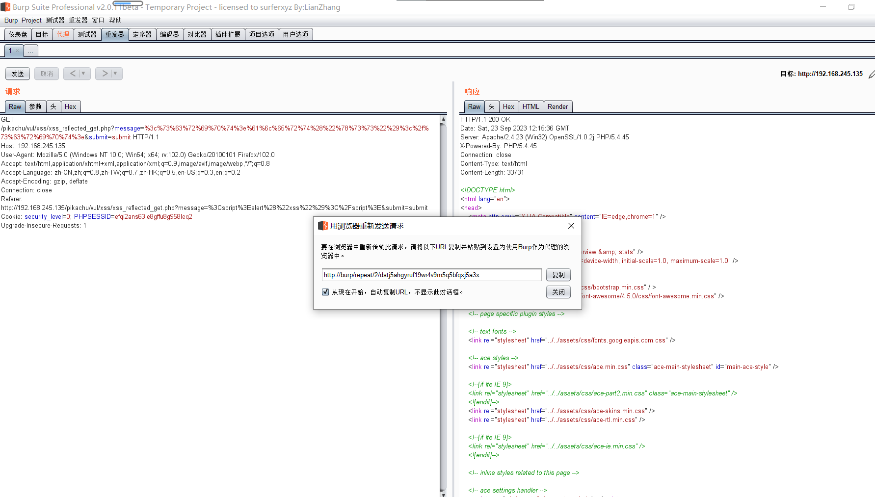Open the 窗口 menu
875x497 pixels.
(98, 20)
